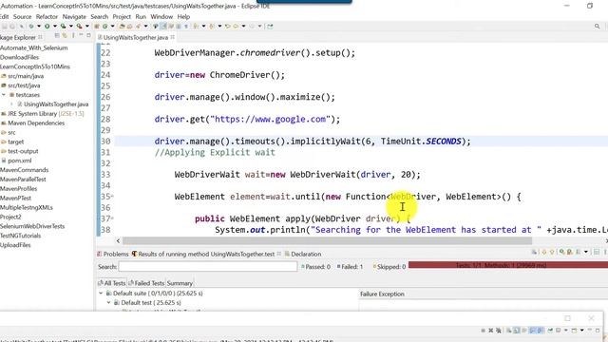Click the Debug bug icon in the toolbar

pos(31,26)
